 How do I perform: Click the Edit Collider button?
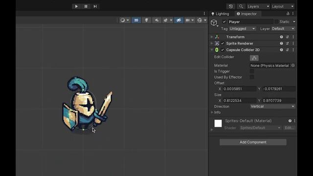click(254, 58)
